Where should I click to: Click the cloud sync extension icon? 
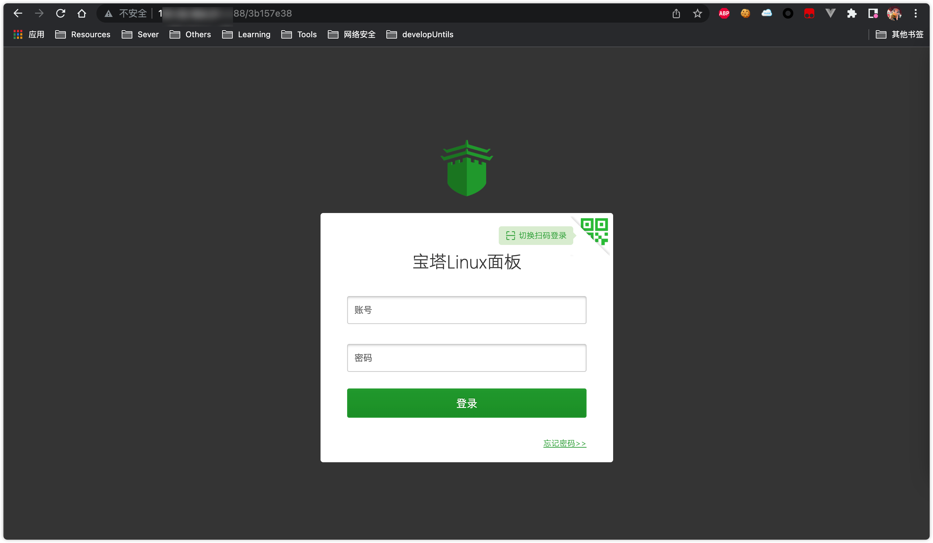tap(767, 13)
